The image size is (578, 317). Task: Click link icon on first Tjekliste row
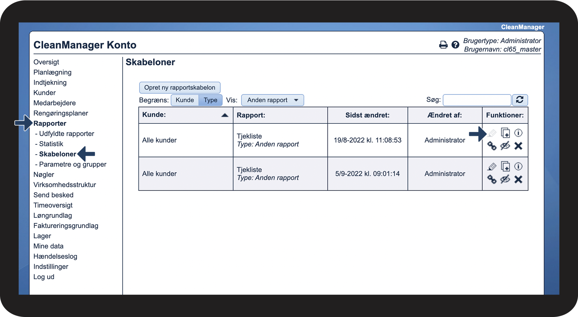(x=492, y=146)
